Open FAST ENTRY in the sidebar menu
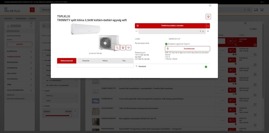This screenshot has width=269, height=133. [x=19, y=74]
